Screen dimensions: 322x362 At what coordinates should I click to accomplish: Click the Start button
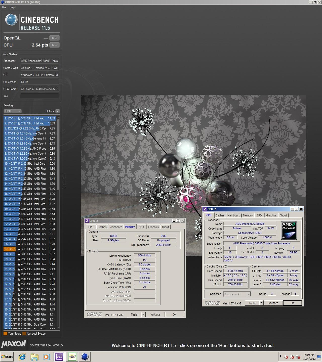tap(7, 356)
